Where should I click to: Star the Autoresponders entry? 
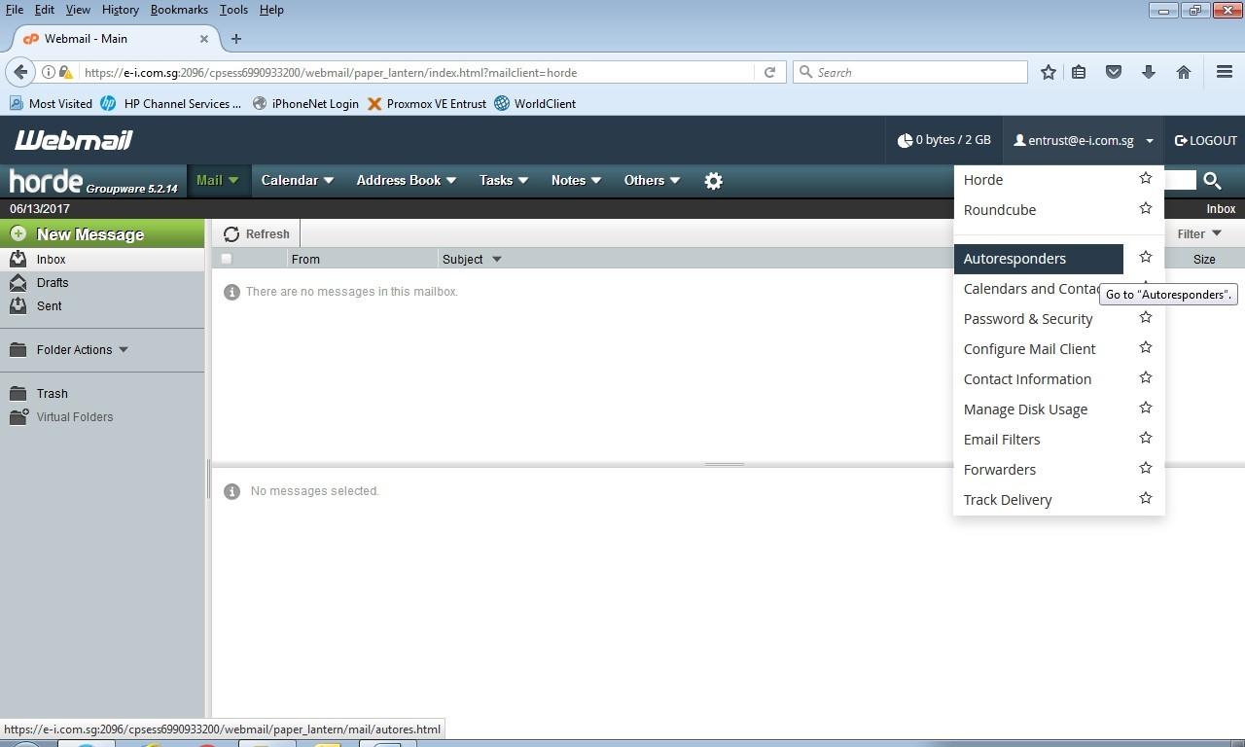[1145, 257]
